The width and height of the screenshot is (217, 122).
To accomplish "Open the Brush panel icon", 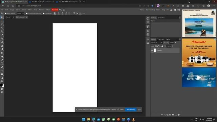I will pos(148,26).
